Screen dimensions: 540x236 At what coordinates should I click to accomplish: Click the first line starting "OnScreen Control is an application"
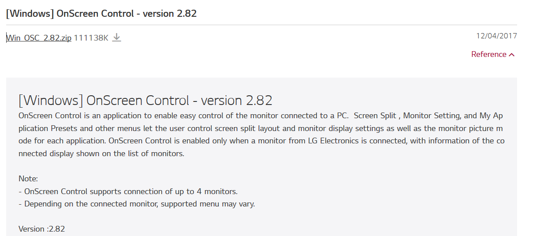click(261, 116)
